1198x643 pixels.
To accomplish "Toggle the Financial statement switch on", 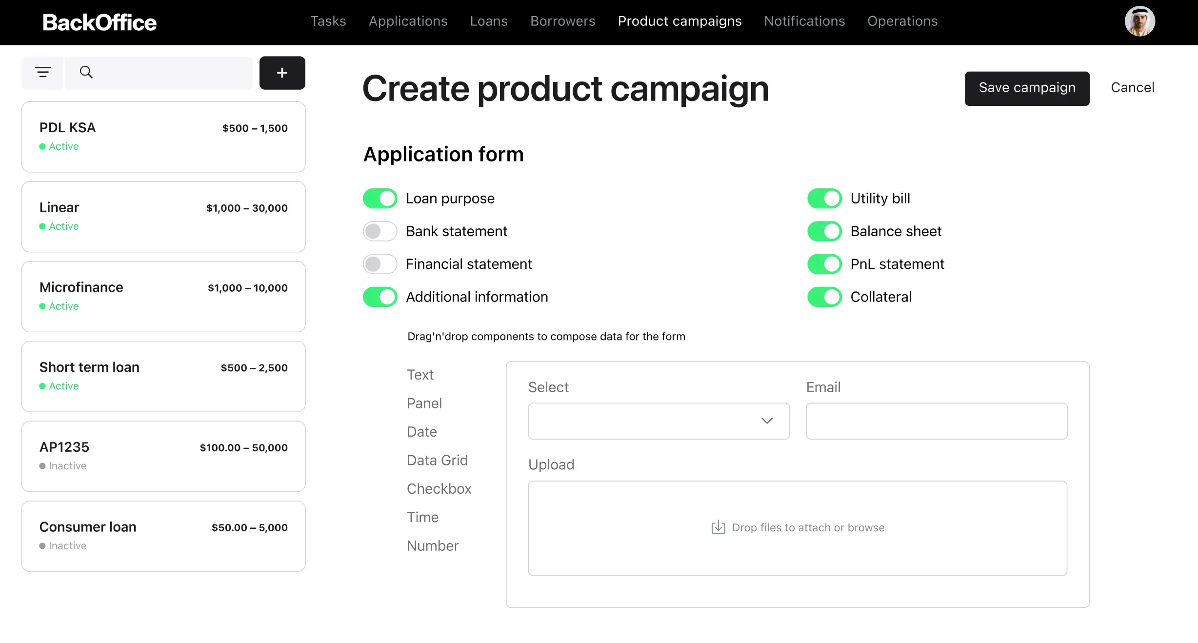I will pyautogui.click(x=380, y=264).
